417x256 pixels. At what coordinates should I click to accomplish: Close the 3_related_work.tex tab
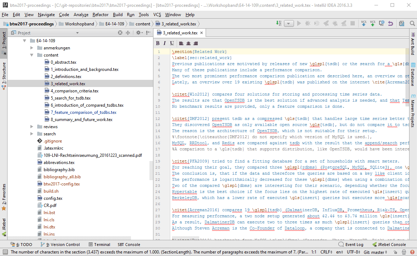tap(202, 33)
